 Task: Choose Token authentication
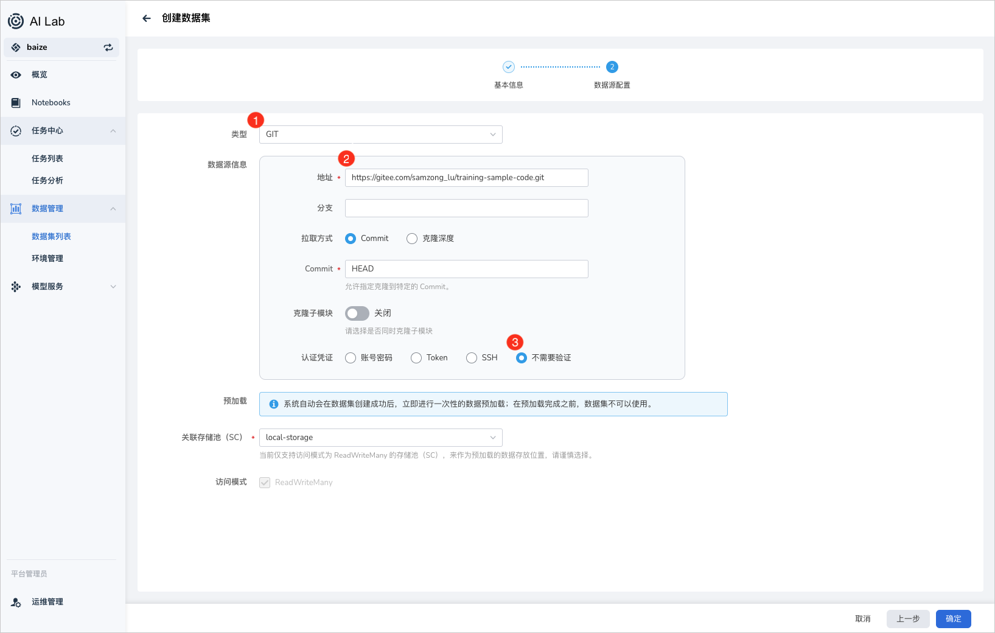click(416, 358)
